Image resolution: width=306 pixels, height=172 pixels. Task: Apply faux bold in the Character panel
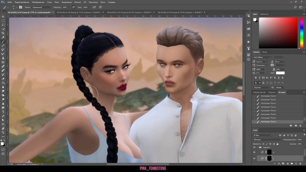tap(256, 78)
